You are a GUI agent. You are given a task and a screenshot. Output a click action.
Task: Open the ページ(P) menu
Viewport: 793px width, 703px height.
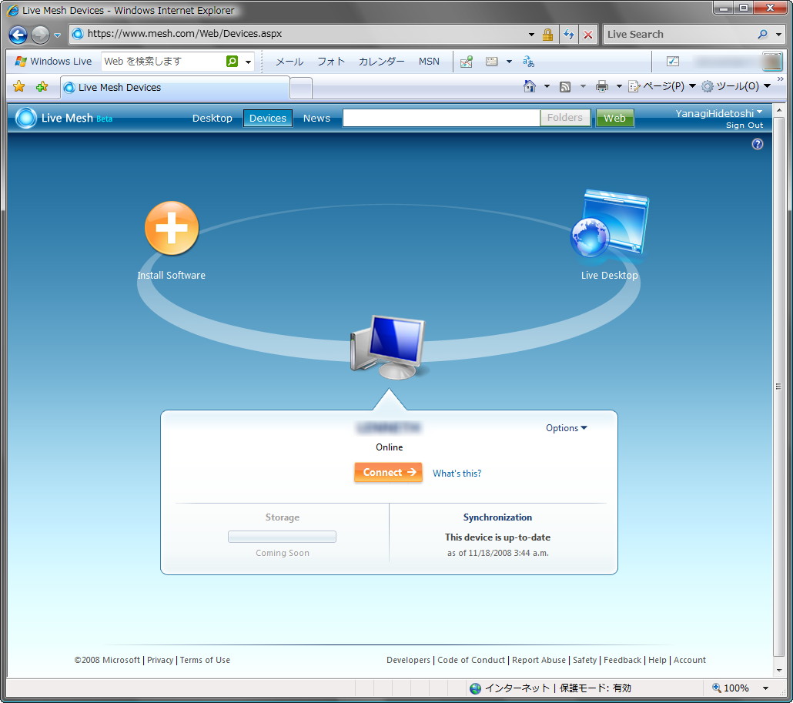[x=661, y=86]
